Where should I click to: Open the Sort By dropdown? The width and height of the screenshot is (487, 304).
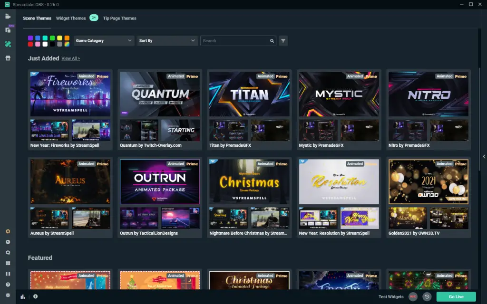click(167, 41)
